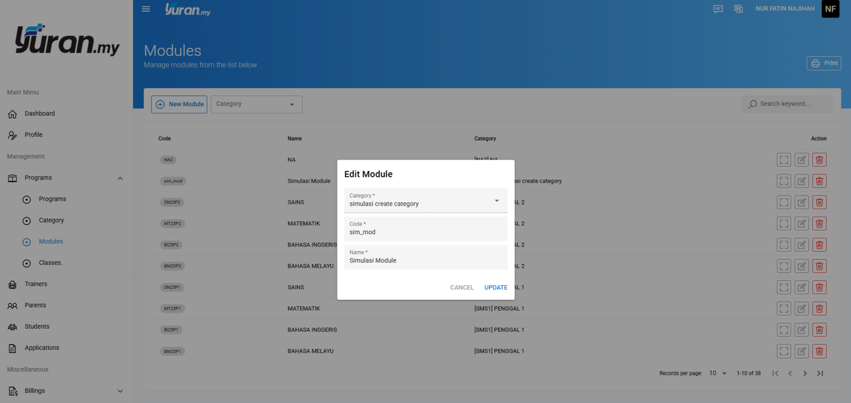Screen dimensions: 851x403
Task: Click the Code column header
Action: point(165,138)
